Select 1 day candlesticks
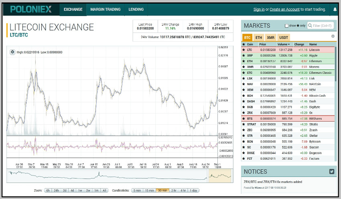The height and width of the screenshot is (199, 341). click(193, 190)
